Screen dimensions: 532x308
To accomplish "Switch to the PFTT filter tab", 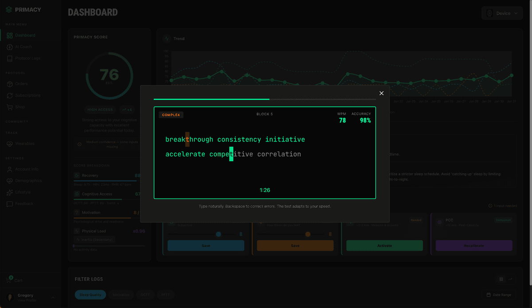I will pyautogui.click(x=165, y=294).
